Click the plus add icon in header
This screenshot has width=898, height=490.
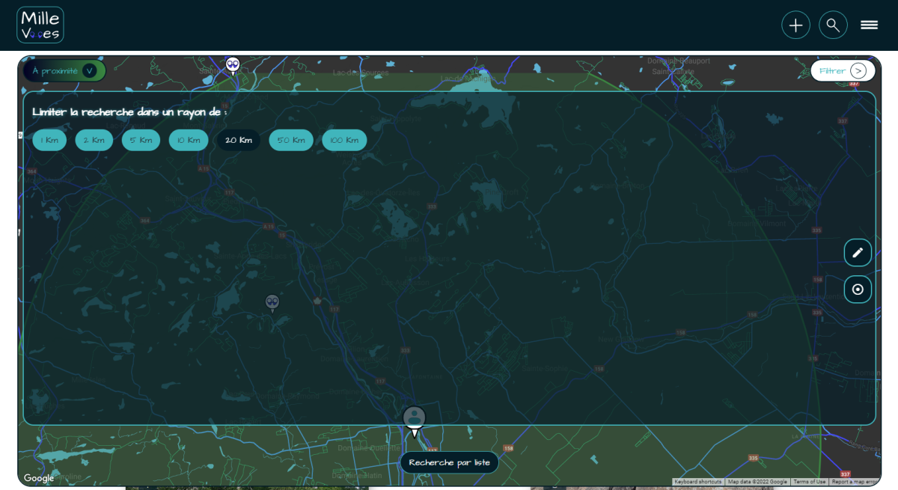tap(795, 25)
